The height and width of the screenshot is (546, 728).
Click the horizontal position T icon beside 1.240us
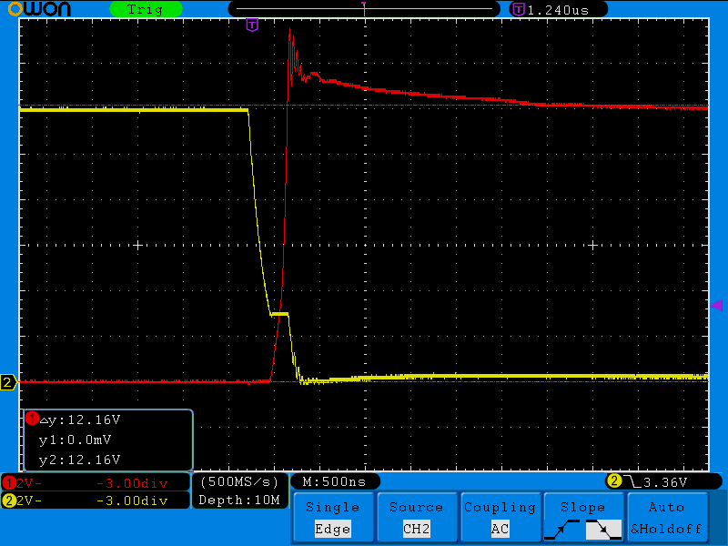click(518, 10)
